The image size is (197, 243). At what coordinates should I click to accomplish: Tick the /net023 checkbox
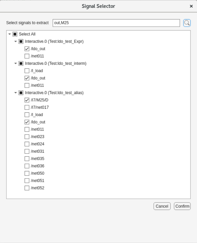[27, 137]
